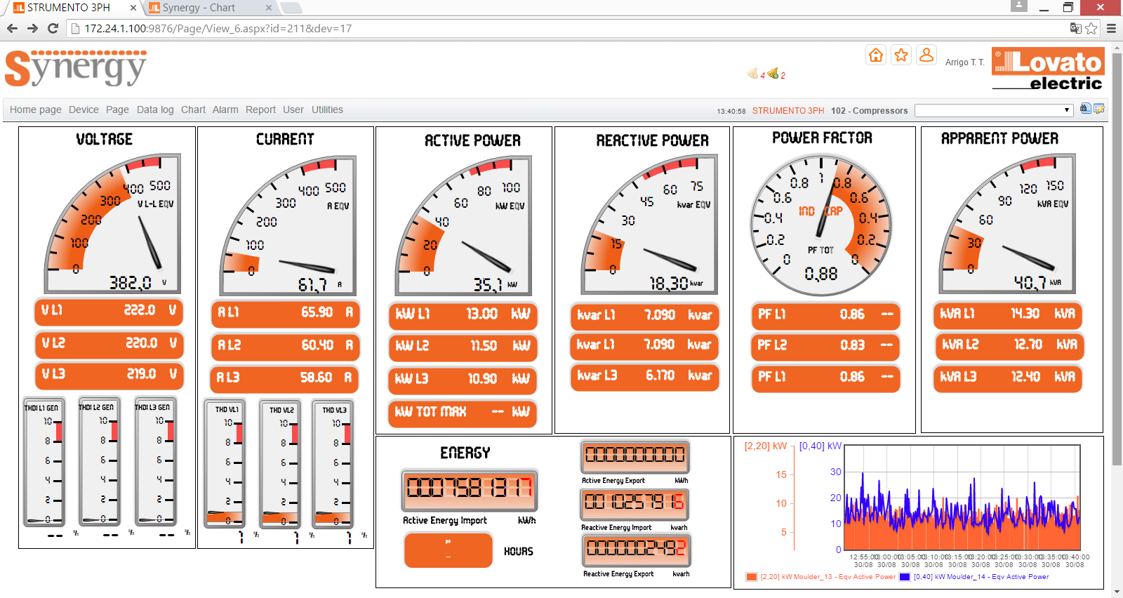Open favorites using the star icon

(x=901, y=55)
